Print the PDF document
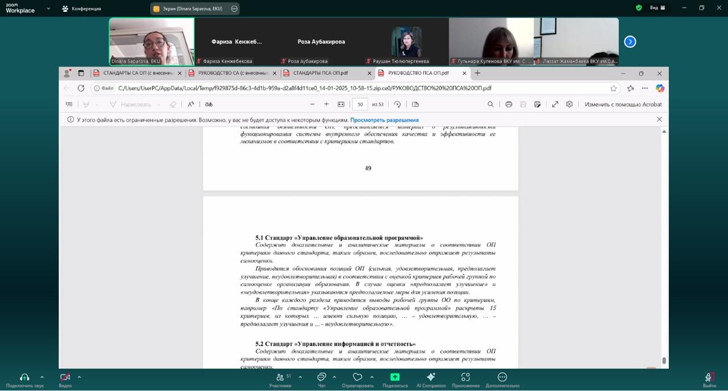This screenshot has width=728, height=391. 508,105
